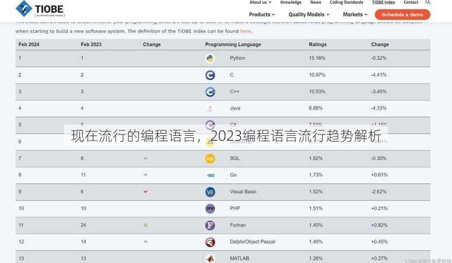Expand the Quality Models dropdown
Image resolution: width=452 pixels, height=263 pixels.
(309, 14)
